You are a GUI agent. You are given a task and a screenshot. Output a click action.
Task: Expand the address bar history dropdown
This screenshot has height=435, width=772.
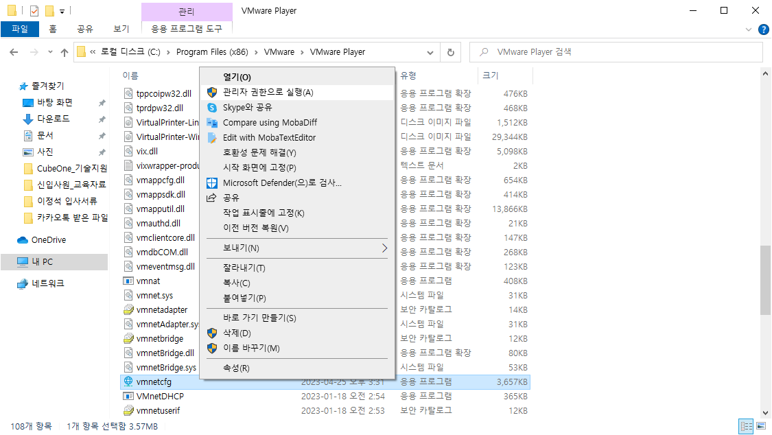click(430, 52)
